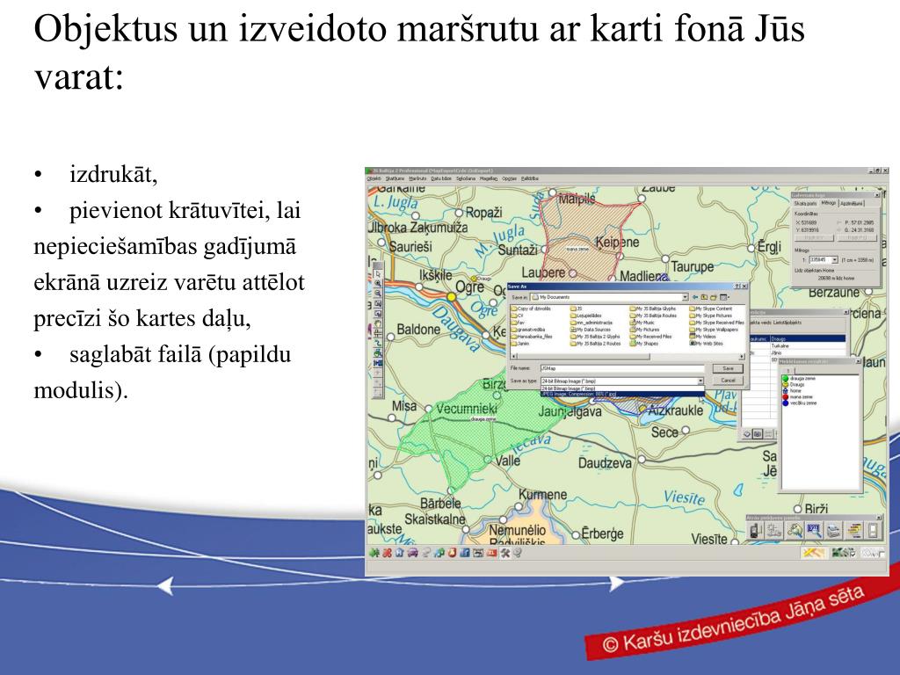This screenshot has height=675, width=900.
Task: Open the Palīdzība menu
Action: pyautogui.click(x=530, y=178)
